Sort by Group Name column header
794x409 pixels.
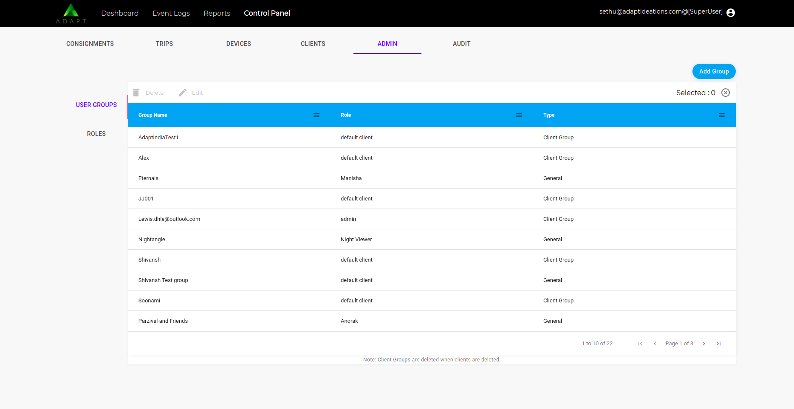pyautogui.click(x=153, y=115)
